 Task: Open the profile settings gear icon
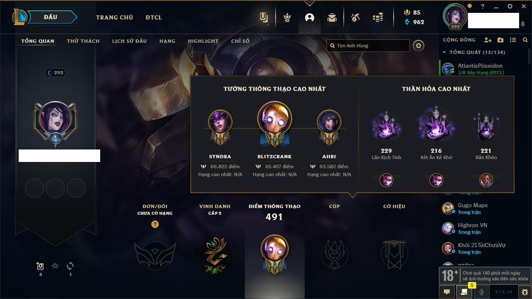[419, 46]
